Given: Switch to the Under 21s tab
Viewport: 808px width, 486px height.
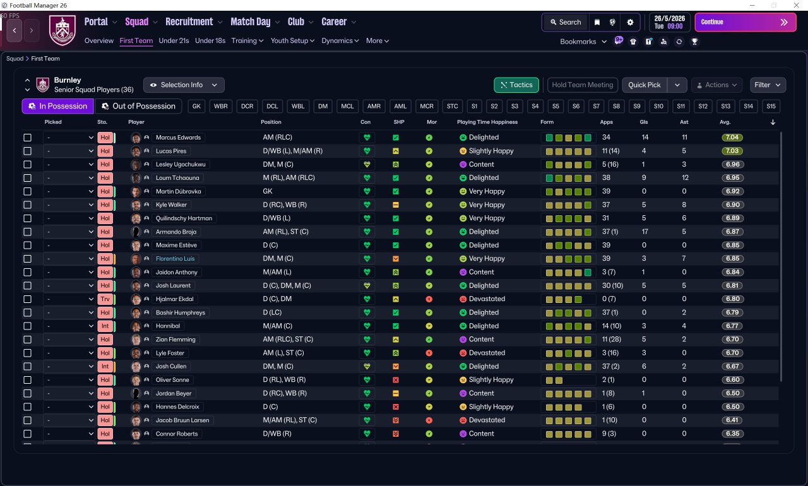Looking at the screenshot, I should (174, 41).
